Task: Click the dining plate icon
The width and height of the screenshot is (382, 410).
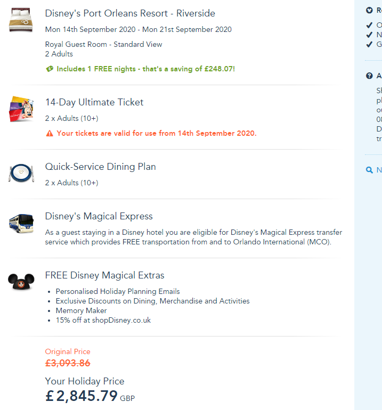Action: point(21,173)
